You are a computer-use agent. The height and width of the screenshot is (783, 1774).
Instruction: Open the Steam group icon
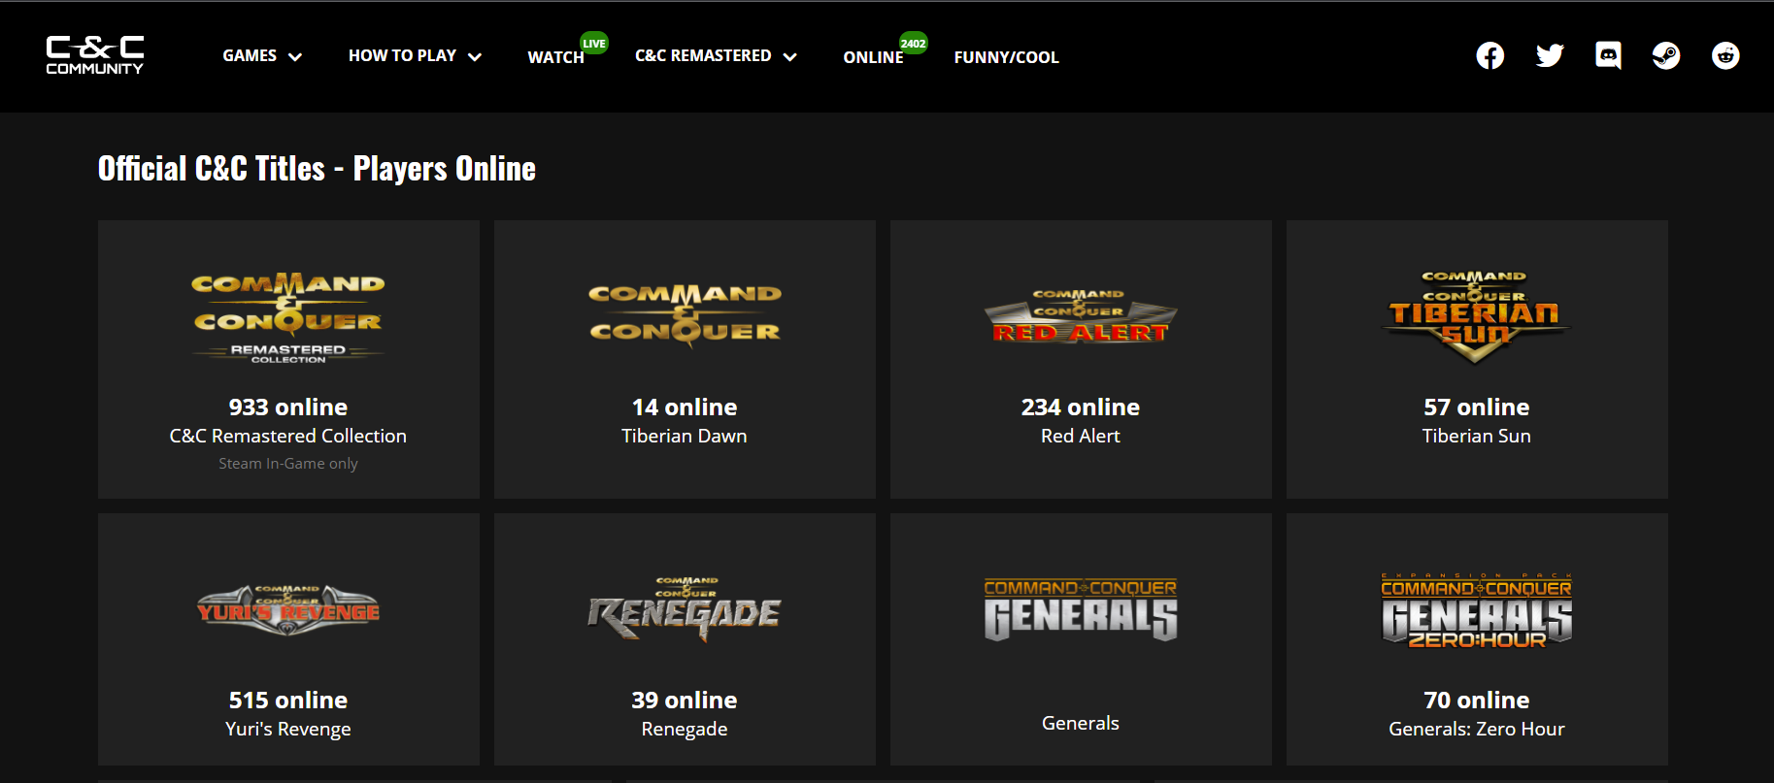tap(1666, 56)
